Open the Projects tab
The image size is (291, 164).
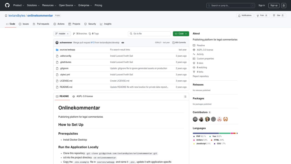pyautogui.click(x=74, y=24)
